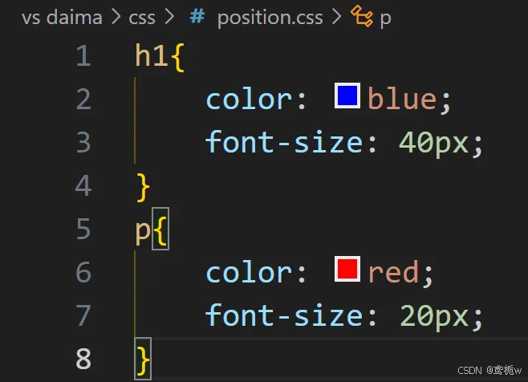Click line number 7 in gutter

click(x=83, y=315)
